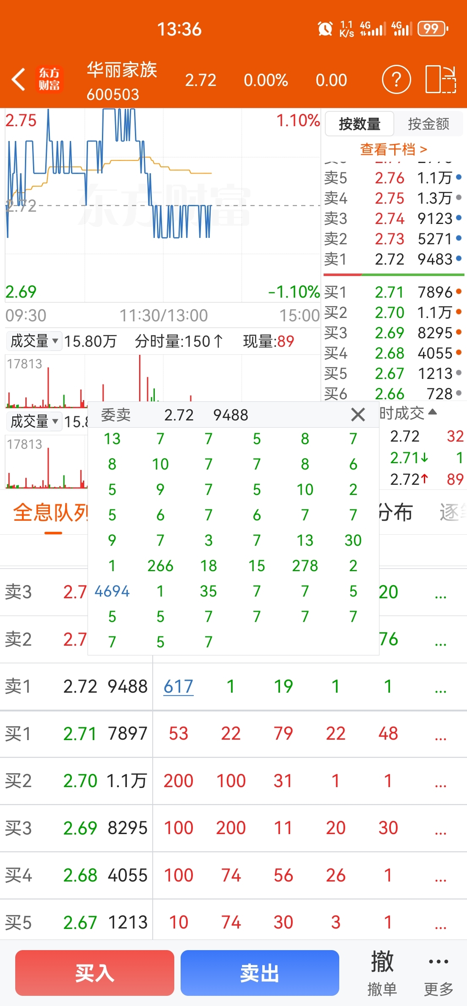Collapse the 时成交 trade list arrow
Viewport: 467px width, 1006px height.
(x=432, y=412)
